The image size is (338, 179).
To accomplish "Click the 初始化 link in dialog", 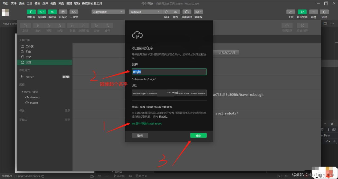I will tap(163, 117).
